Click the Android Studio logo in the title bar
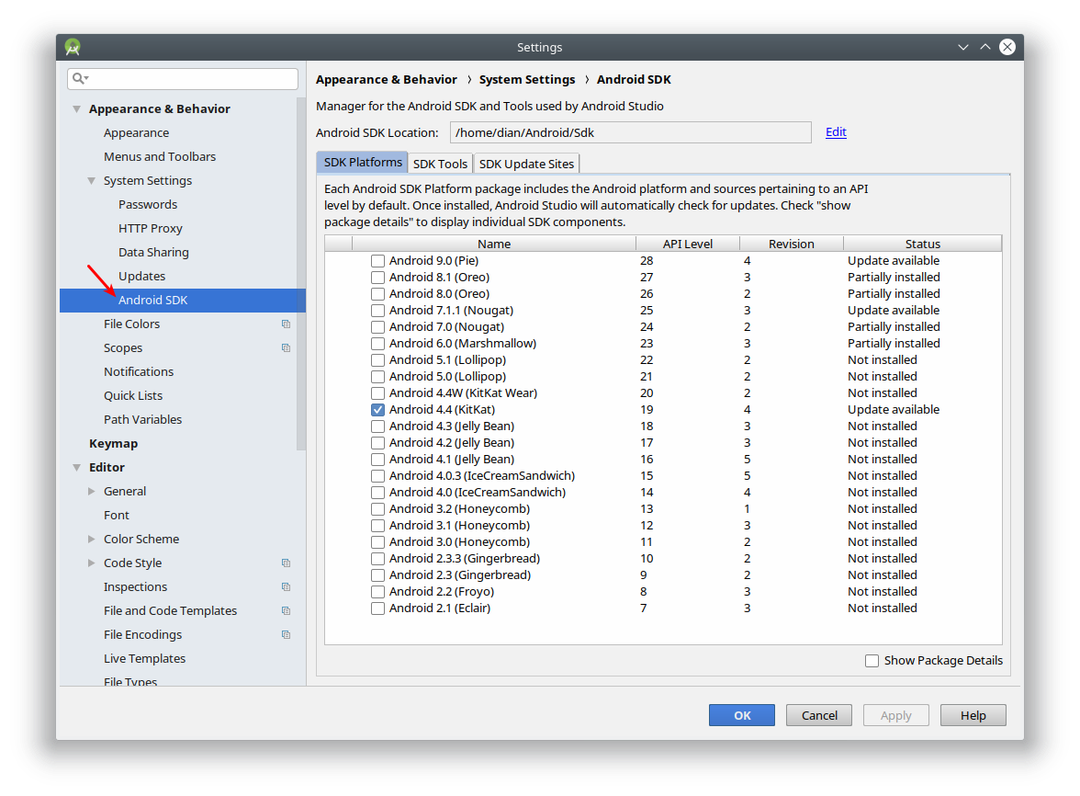 point(72,46)
